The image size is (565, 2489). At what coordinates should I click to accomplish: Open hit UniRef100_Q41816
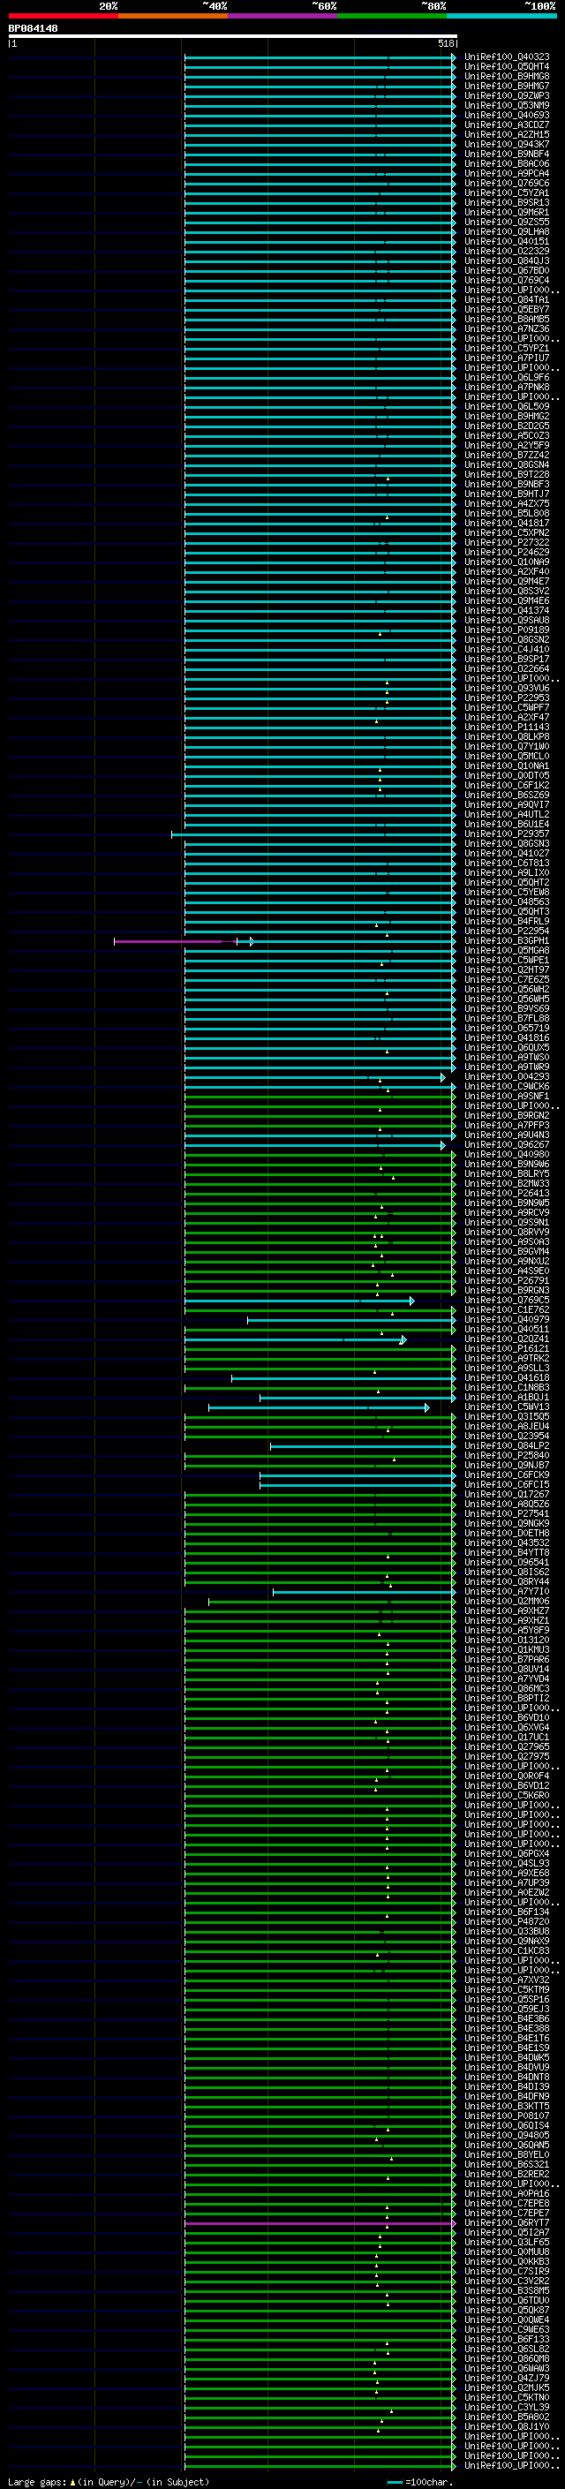(x=507, y=1037)
